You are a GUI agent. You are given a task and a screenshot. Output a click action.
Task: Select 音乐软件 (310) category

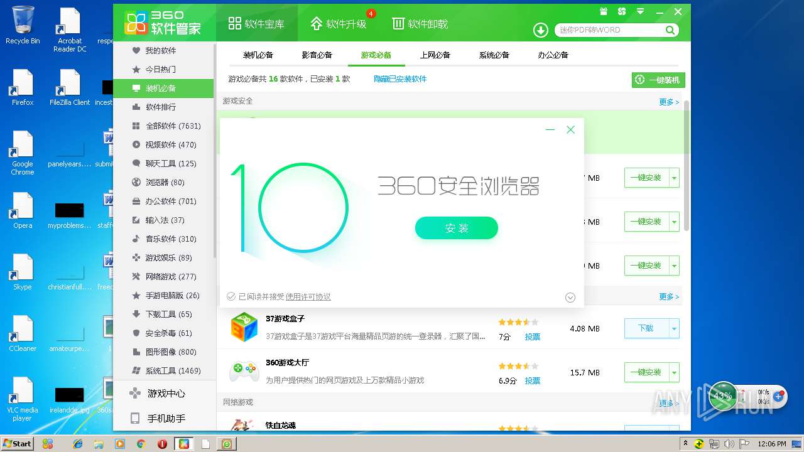click(163, 239)
